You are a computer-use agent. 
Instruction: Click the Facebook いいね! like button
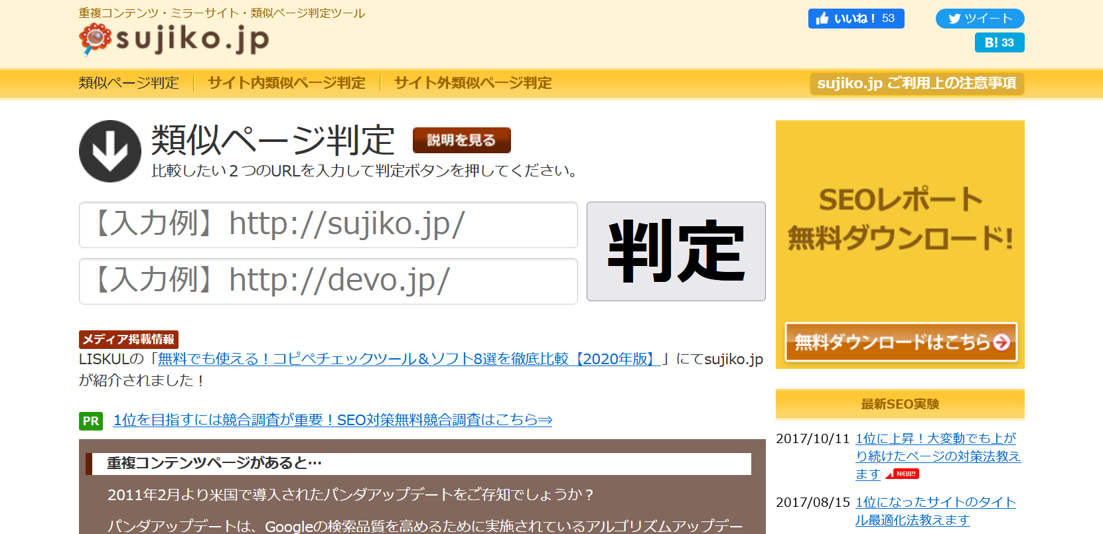coord(856,19)
